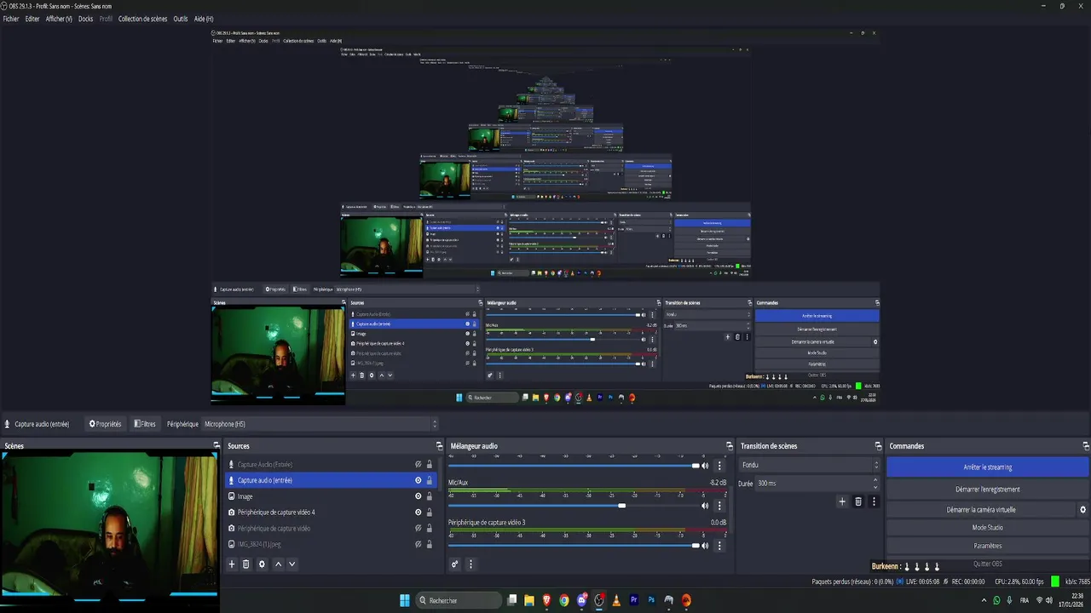Screen dimensions: 1091x613
Task: Open transition properties three-dot menu
Action: (874, 501)
